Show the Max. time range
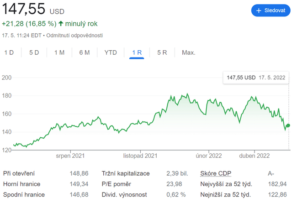The height and width of the screenshot is (203, 297). pos(188,52)
